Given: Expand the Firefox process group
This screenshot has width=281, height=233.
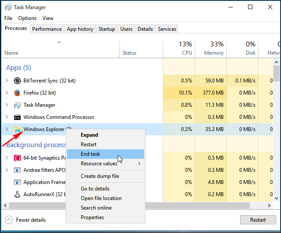Looking at the screenshot, I should click(x=7, y=93).
